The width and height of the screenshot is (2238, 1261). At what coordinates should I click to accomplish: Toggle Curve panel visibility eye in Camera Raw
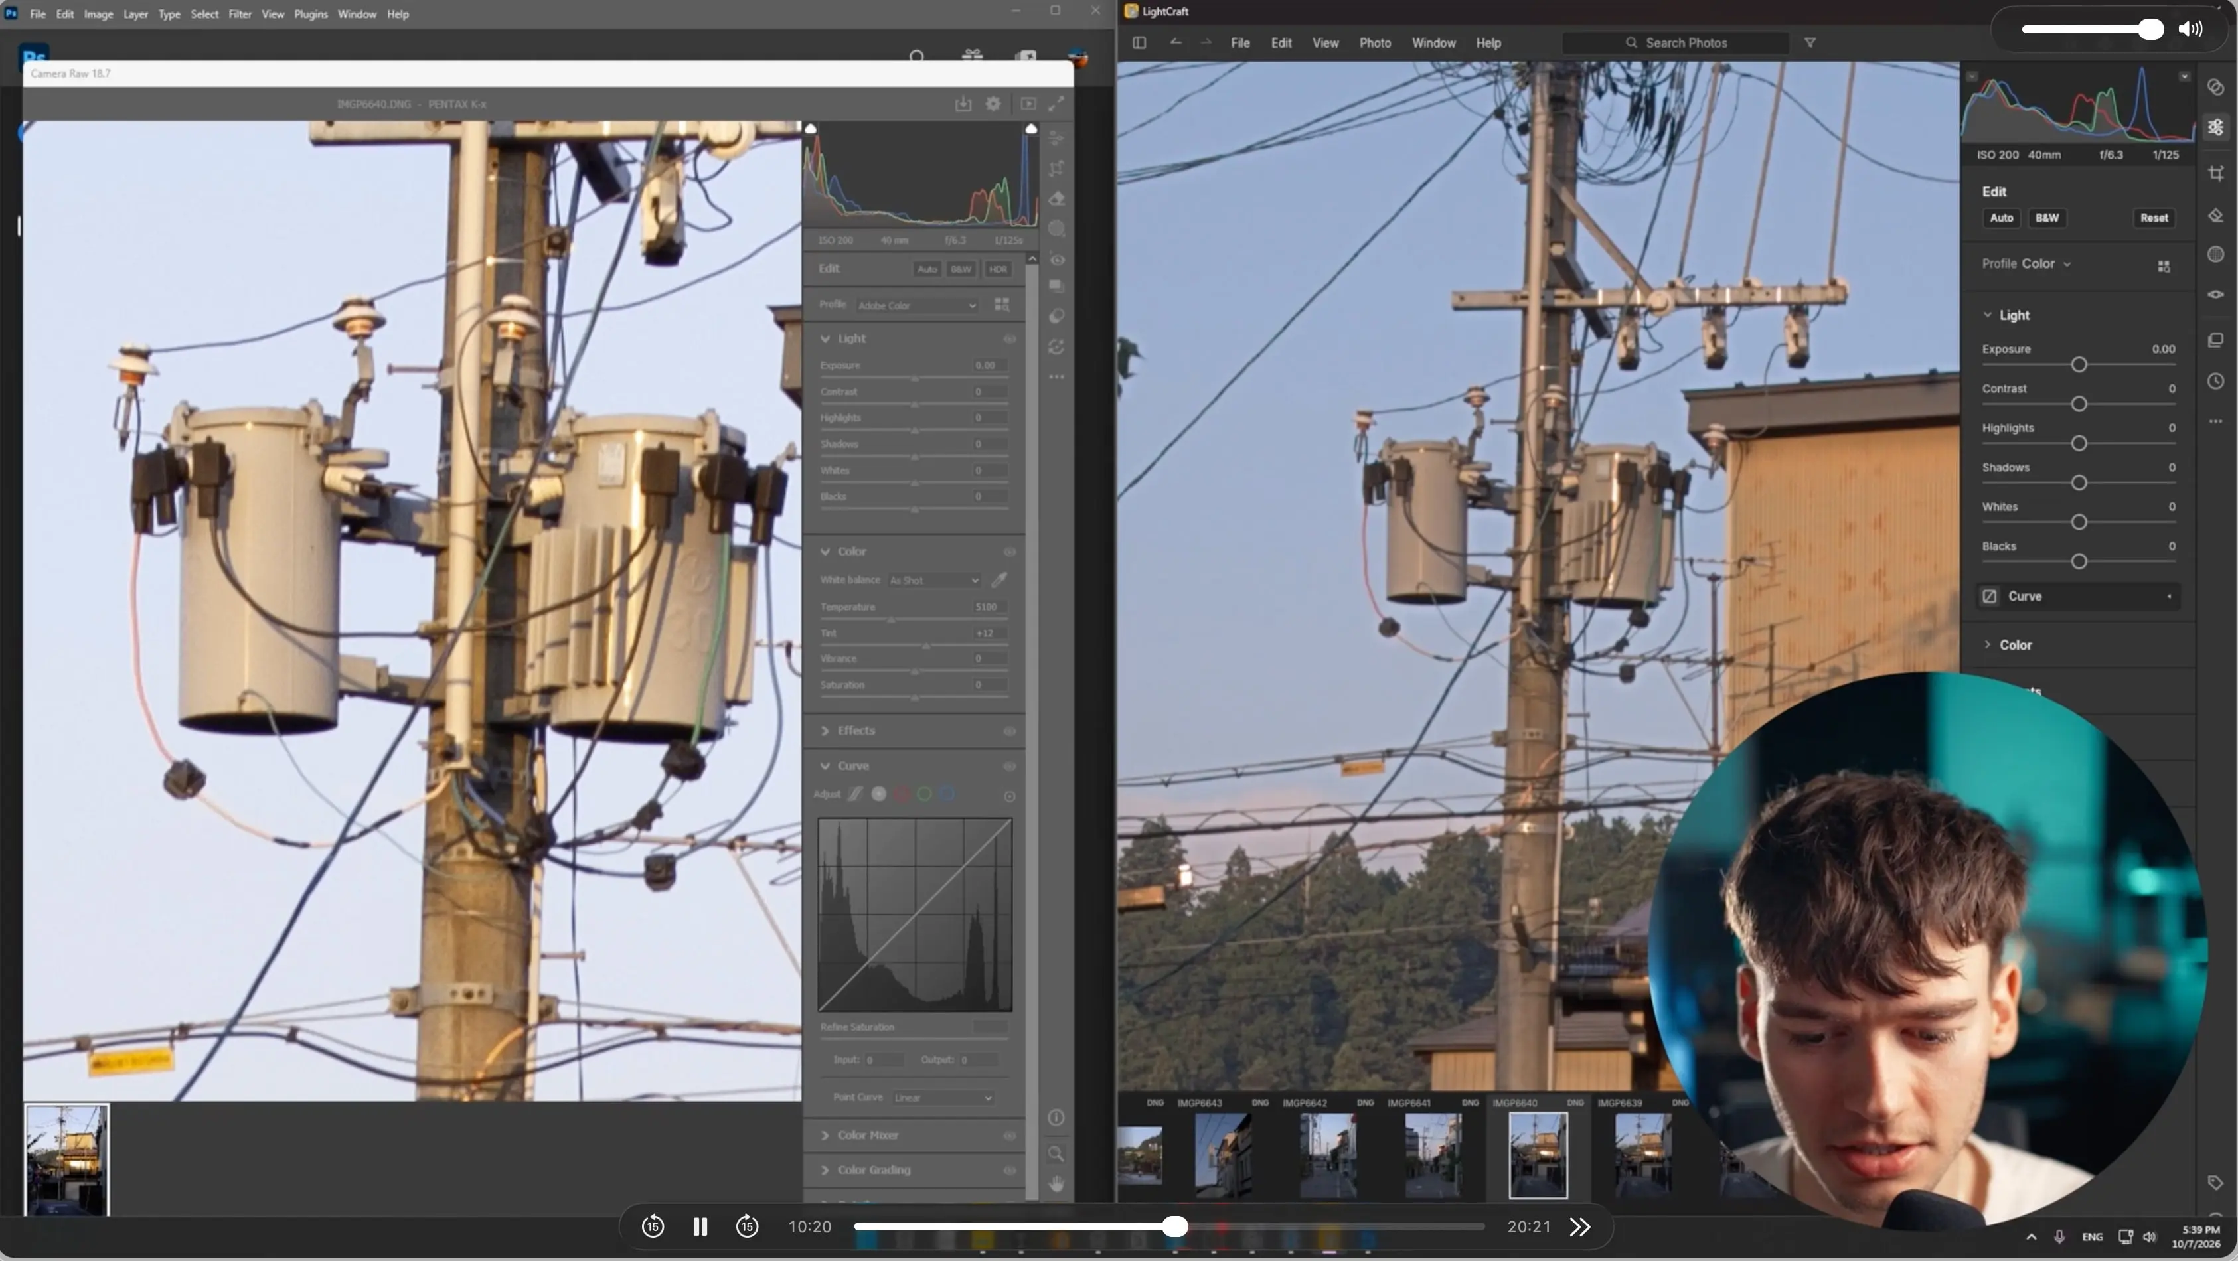coord(1010,766)
